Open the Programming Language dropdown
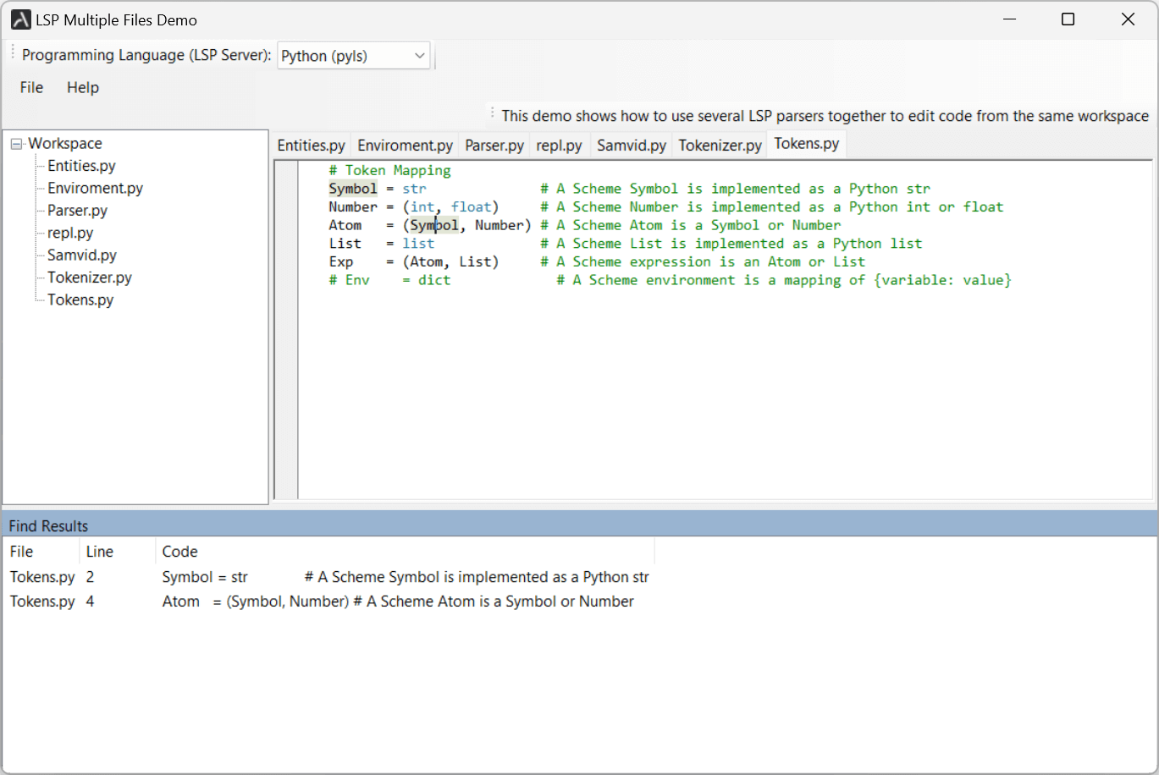The image size is (1159, 775). tap(353, 56)
